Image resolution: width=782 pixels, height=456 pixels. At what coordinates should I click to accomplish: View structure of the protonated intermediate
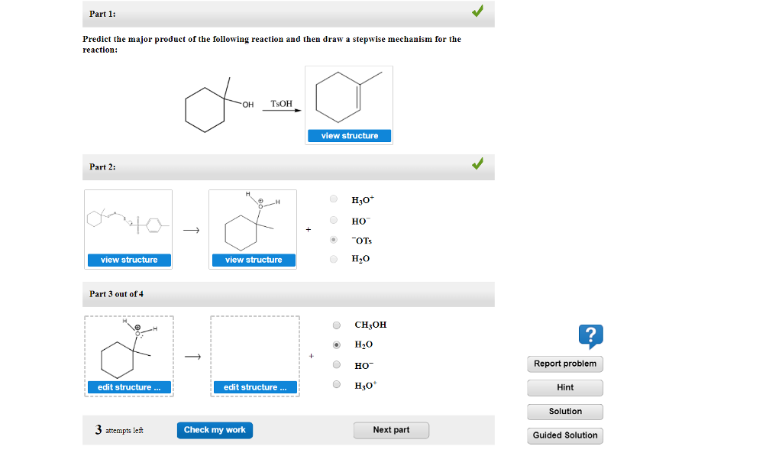pyautogui.click(x=253, y=259)
